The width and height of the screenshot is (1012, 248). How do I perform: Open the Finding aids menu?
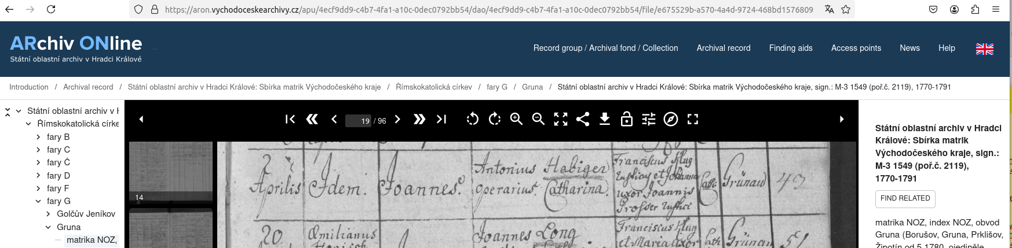[791, 48]
